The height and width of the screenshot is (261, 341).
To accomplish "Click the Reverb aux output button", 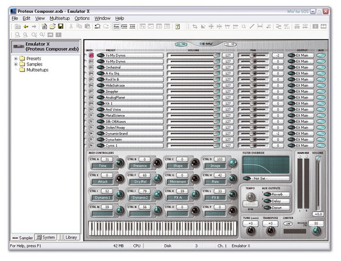I will (x=277, y=194).
